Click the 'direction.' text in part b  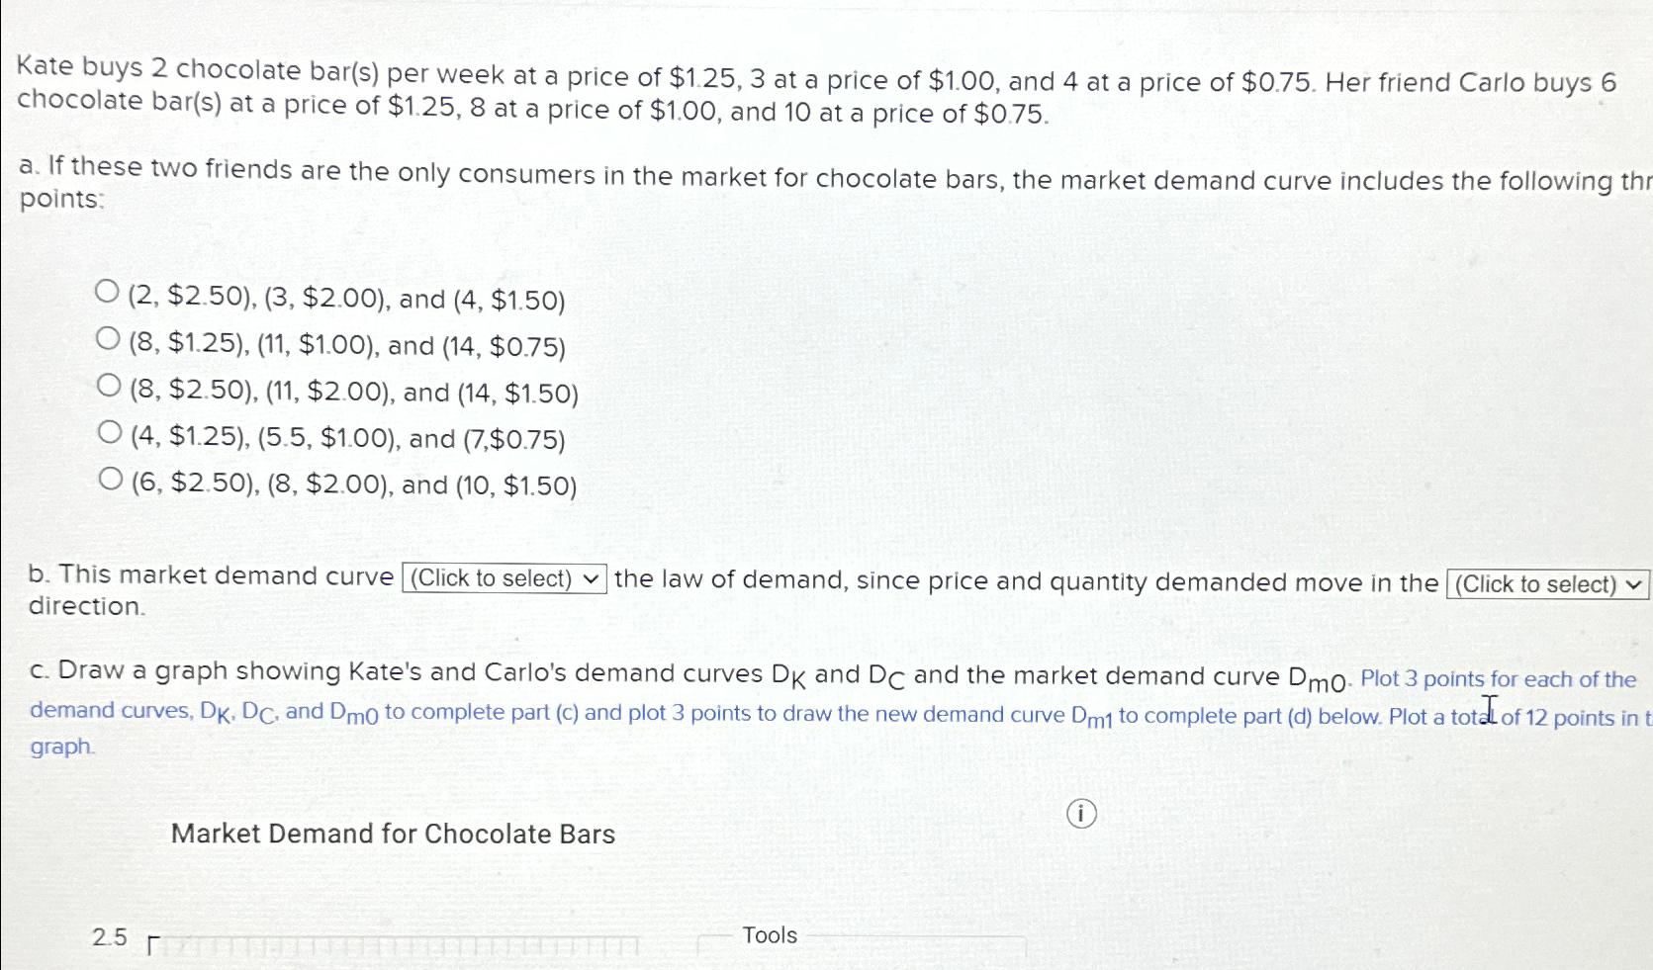pos(86,605)
